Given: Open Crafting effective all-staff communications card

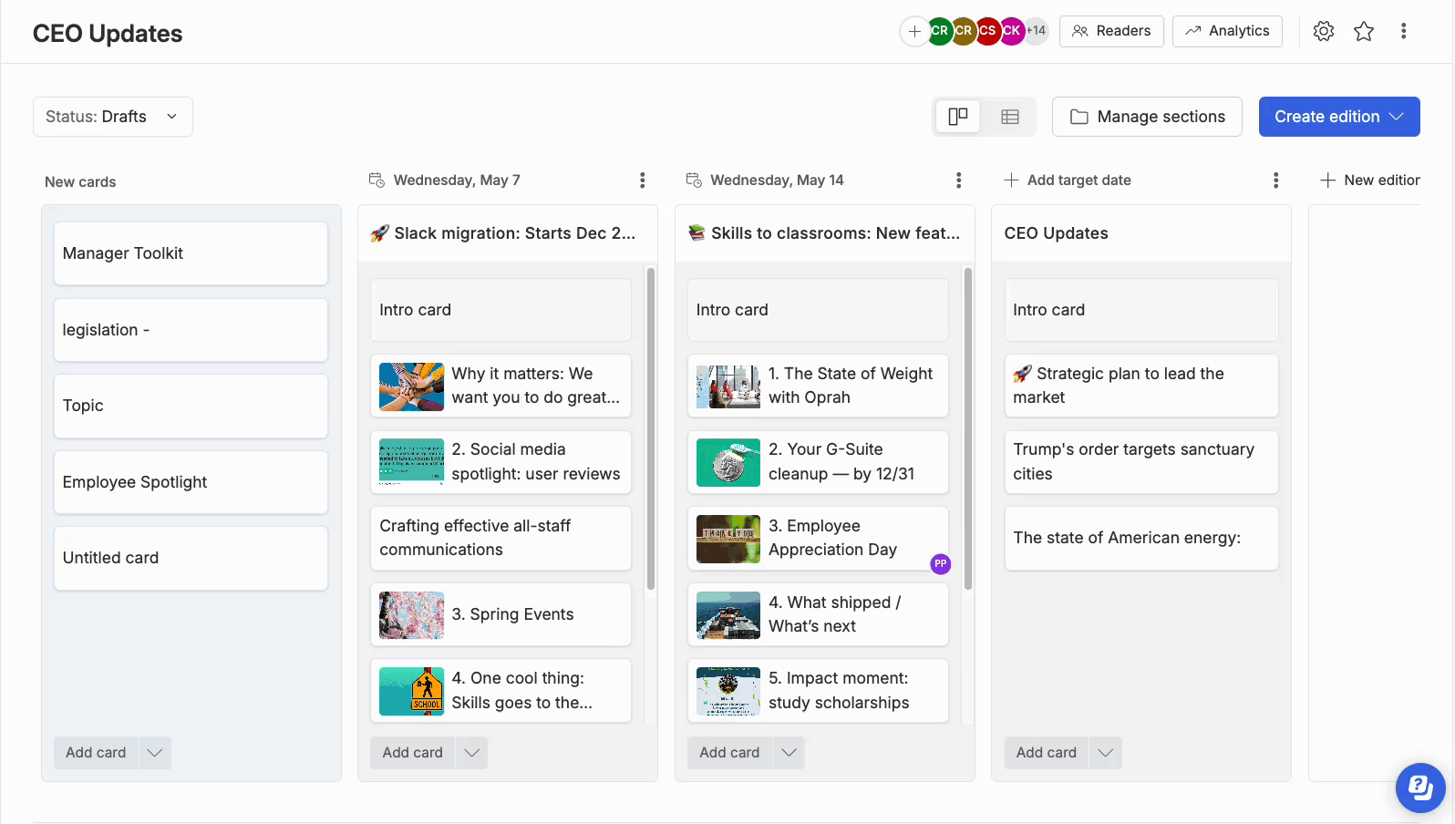Looking at the screenshot, I should (500, 539).
